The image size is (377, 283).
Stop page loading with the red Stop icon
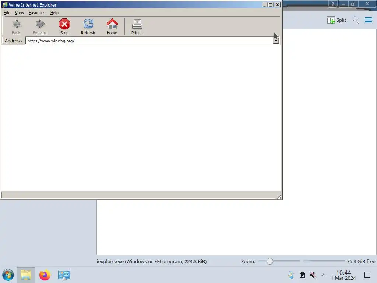click(x=64, y=24)
